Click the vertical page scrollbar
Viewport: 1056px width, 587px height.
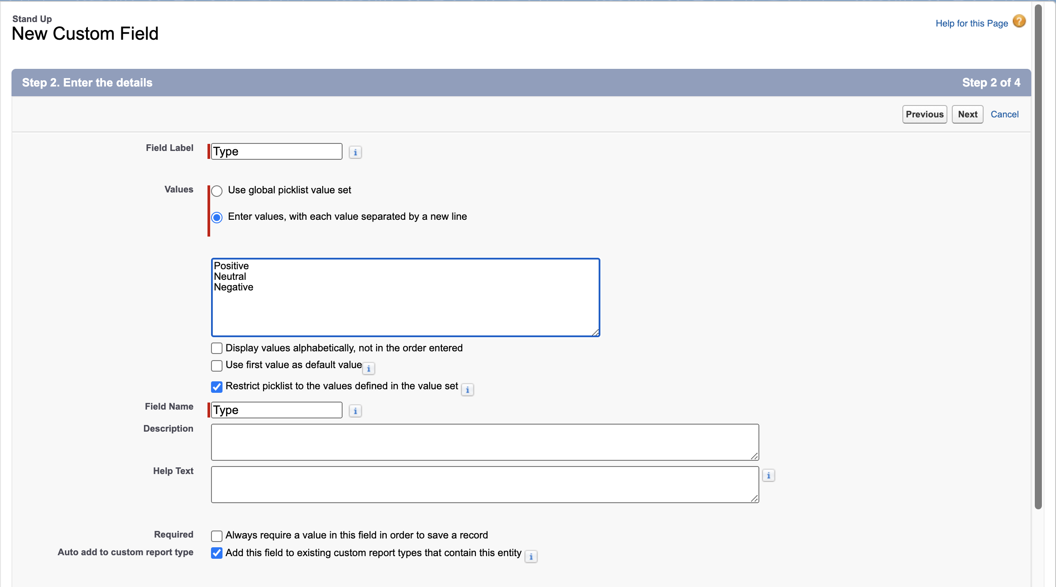(1038, 256)
